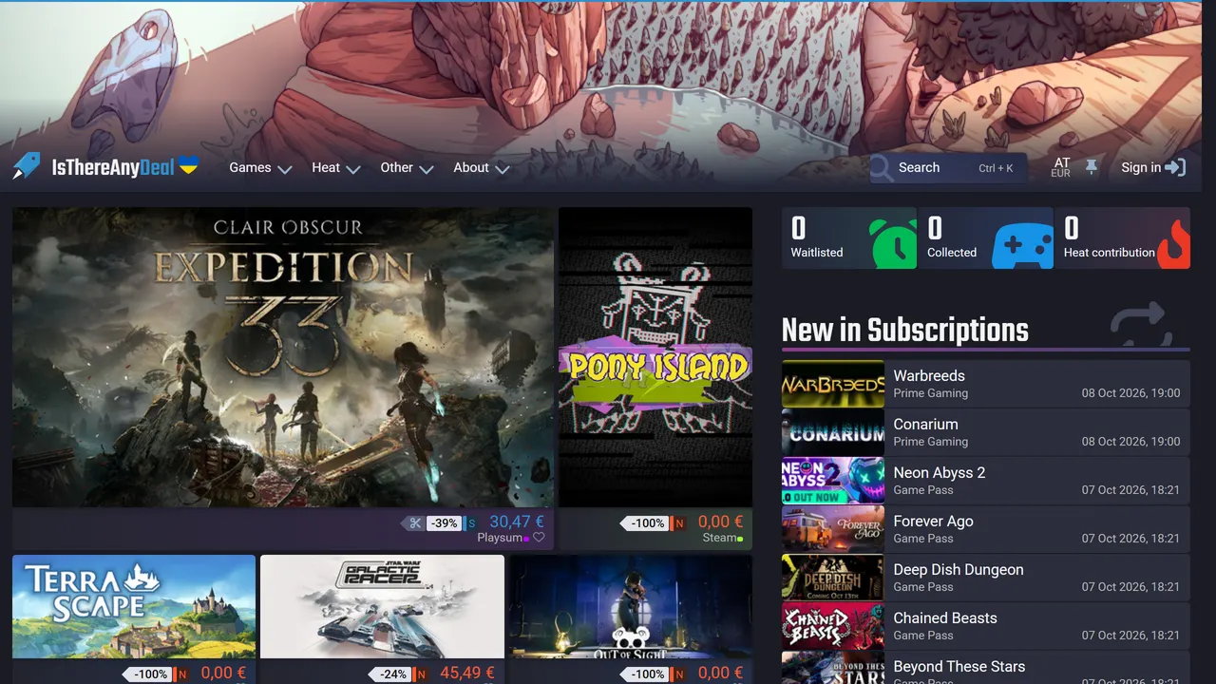1216x684 pixels.
Task: Open the Neon Abyss 2 row
Action: pos(986,481)
